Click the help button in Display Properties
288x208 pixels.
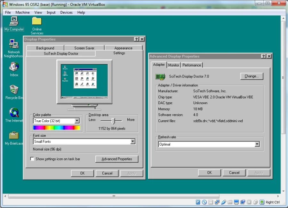point(136,39)
